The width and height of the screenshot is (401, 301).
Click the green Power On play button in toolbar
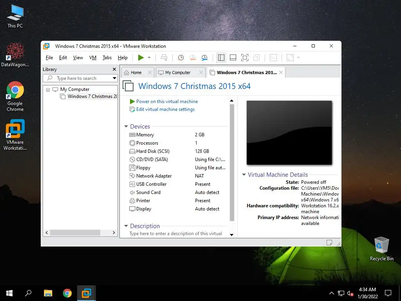click(x=141, y=58)
